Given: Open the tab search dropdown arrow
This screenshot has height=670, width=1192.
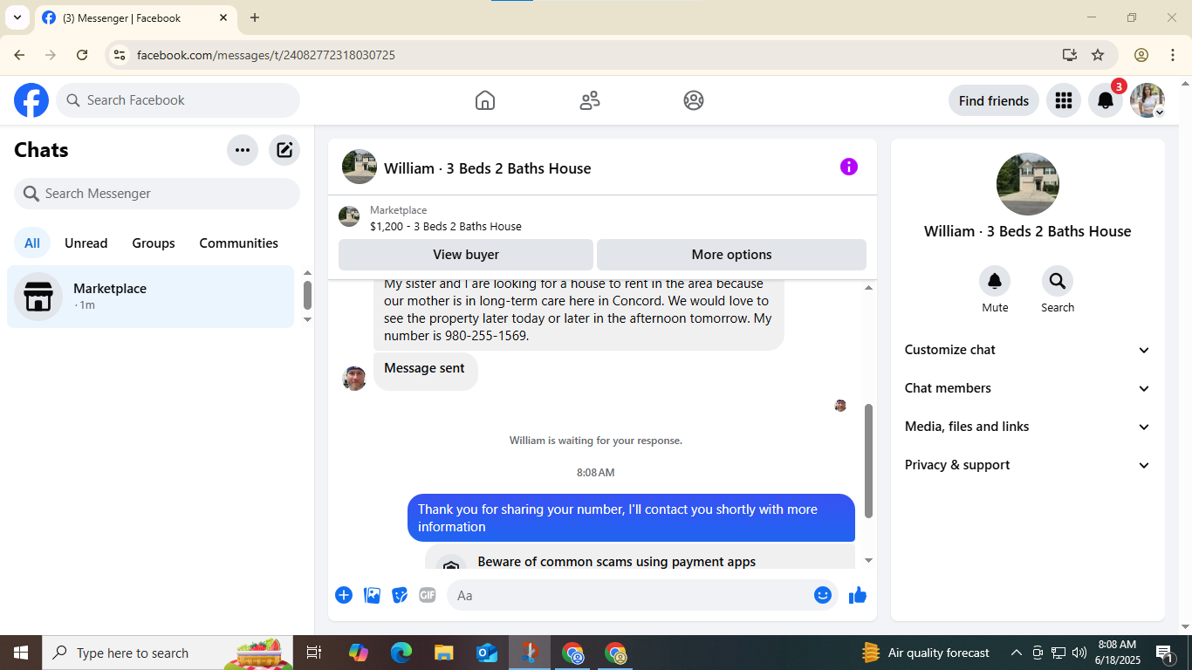Looking at the screenshot, I should pos(17,17).
